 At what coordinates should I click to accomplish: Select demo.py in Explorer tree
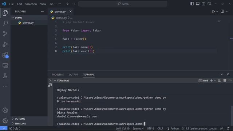pos(29,23)
